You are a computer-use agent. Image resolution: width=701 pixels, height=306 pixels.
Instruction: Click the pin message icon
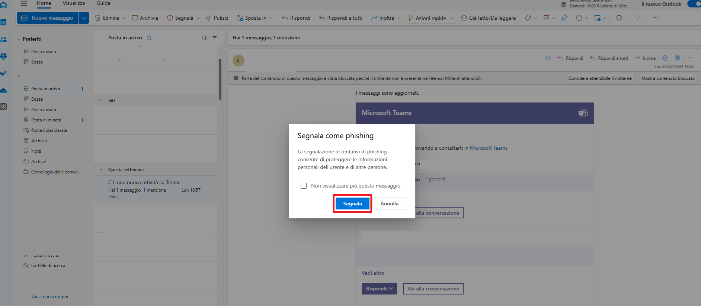[564, 18]
